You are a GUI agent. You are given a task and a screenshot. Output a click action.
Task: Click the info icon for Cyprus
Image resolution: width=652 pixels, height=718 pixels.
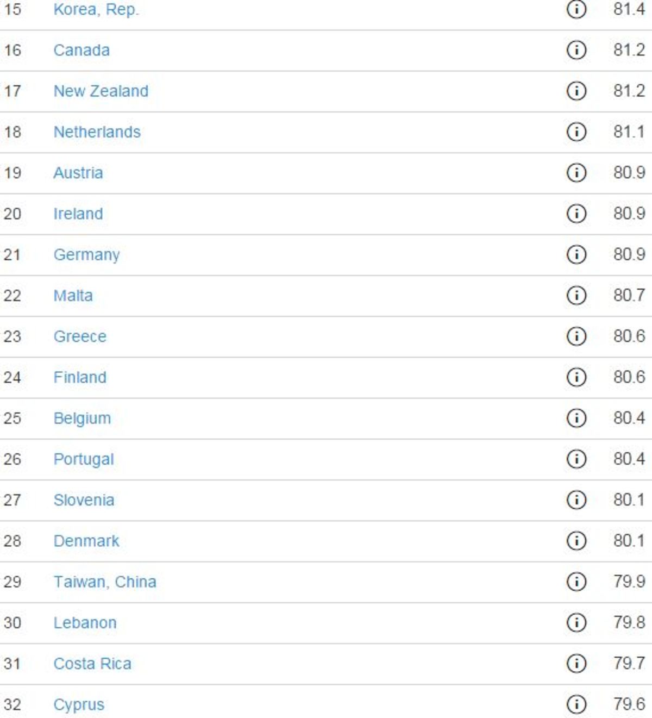pos(576,704)
